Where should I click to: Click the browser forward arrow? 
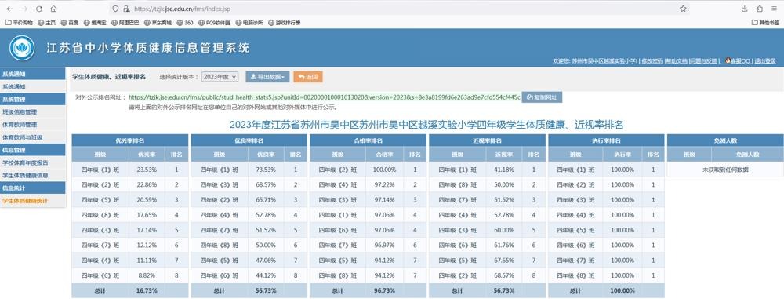point(24,9)
